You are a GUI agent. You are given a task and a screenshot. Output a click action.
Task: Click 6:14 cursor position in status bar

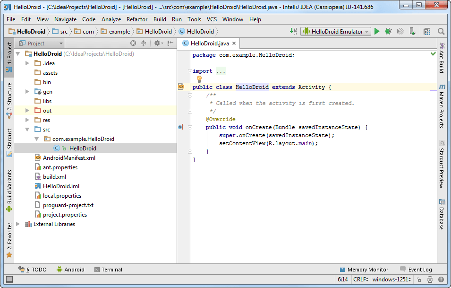[x=342, y=279]
